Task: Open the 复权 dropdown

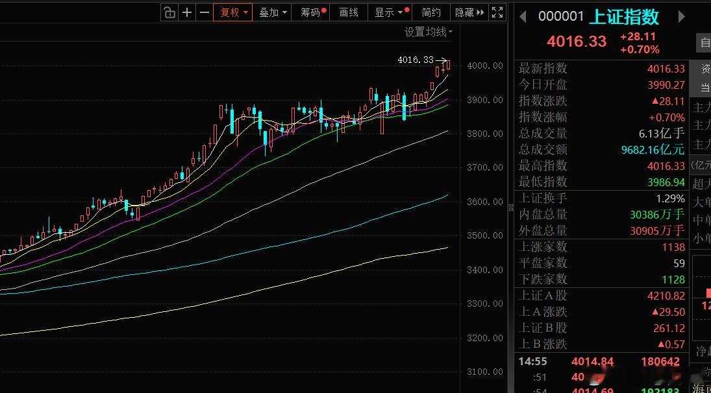Action: click(x=233, y=12)
